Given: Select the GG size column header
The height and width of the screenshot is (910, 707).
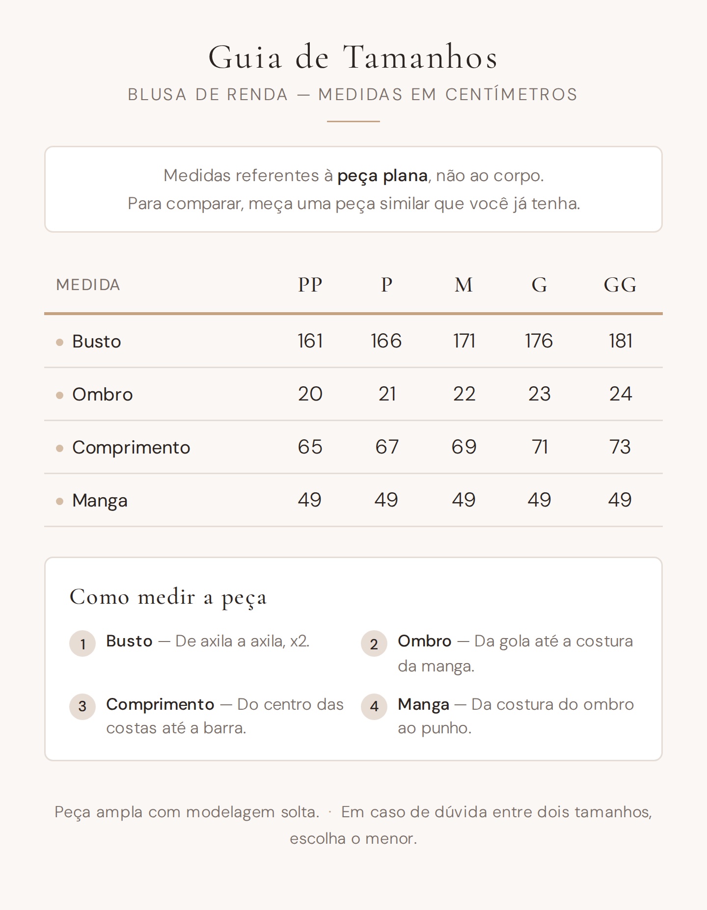Looking at the screenshot, I should [620, 285].
